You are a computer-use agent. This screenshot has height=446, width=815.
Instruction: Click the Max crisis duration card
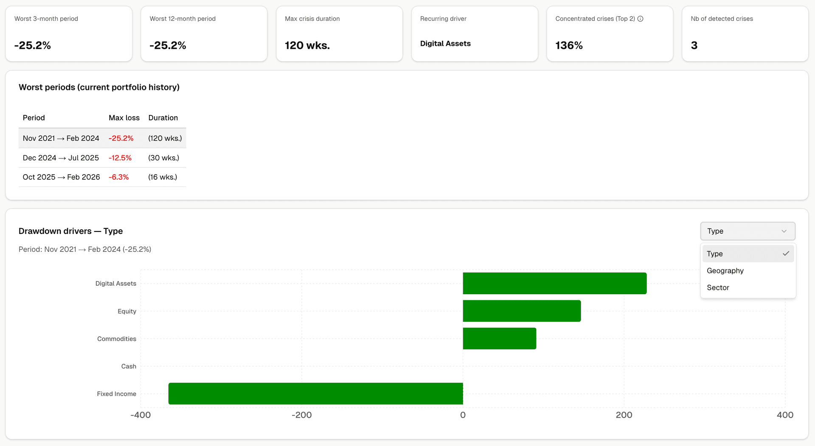click(x=339, y=34)
